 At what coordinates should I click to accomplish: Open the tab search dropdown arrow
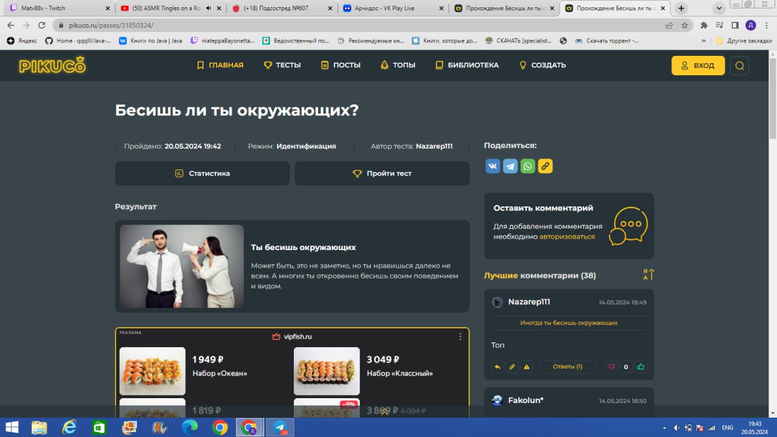(720, 8)
